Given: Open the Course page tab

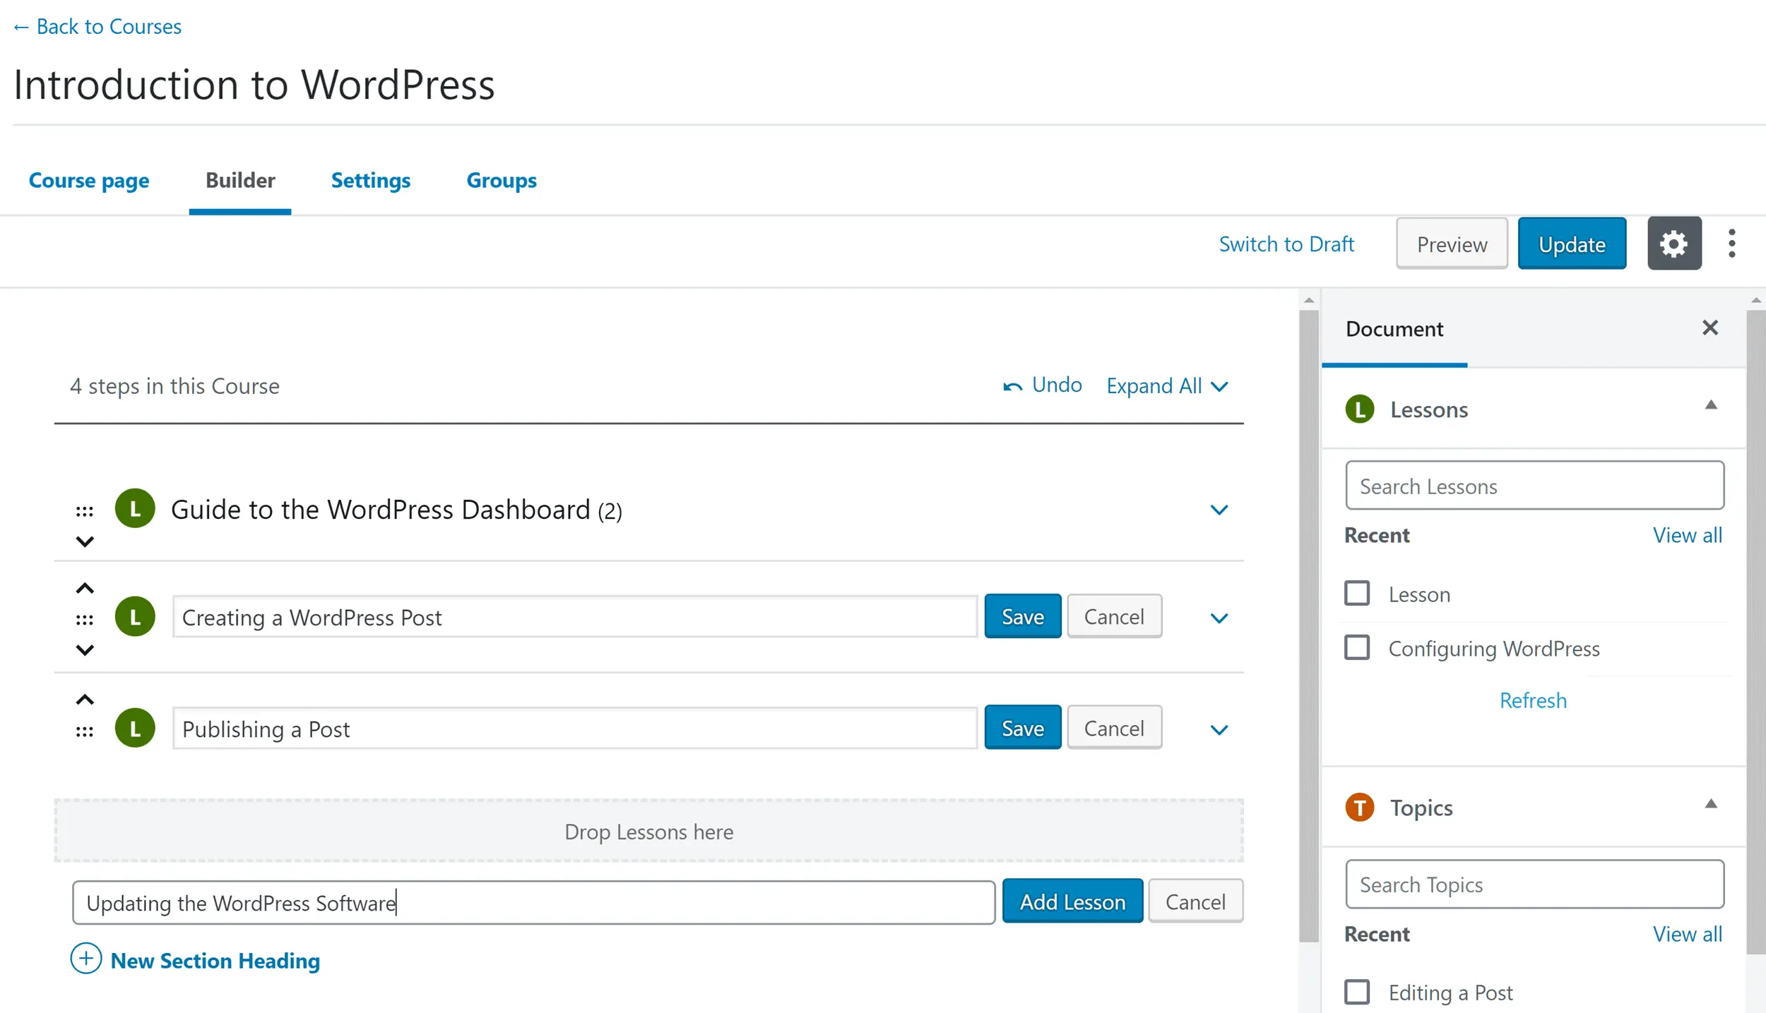Looking at the screenshot, I should pos(89,181).
